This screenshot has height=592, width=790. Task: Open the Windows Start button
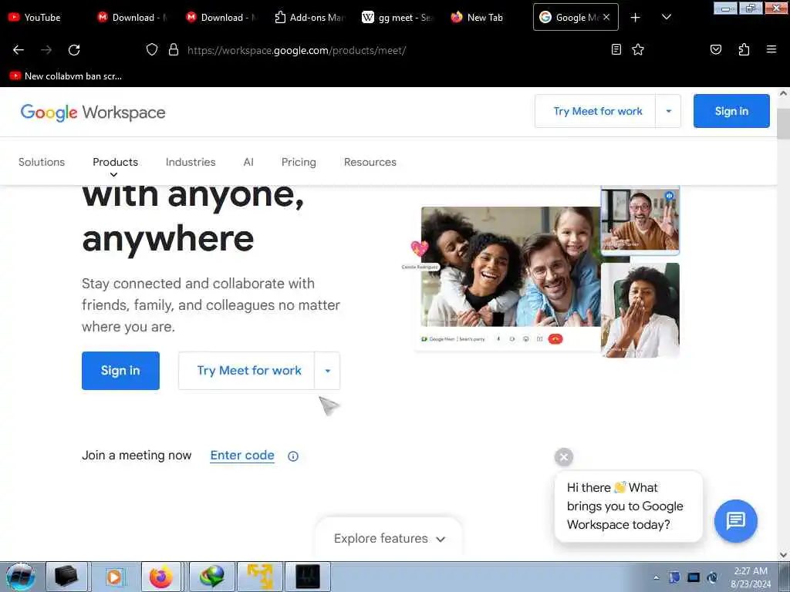[x=21, y=577]
